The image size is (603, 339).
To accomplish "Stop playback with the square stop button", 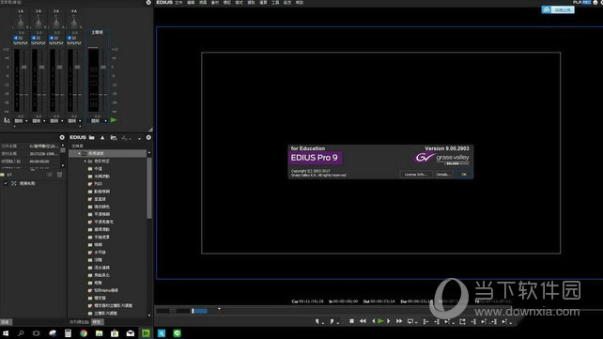I will click(351, 321).
